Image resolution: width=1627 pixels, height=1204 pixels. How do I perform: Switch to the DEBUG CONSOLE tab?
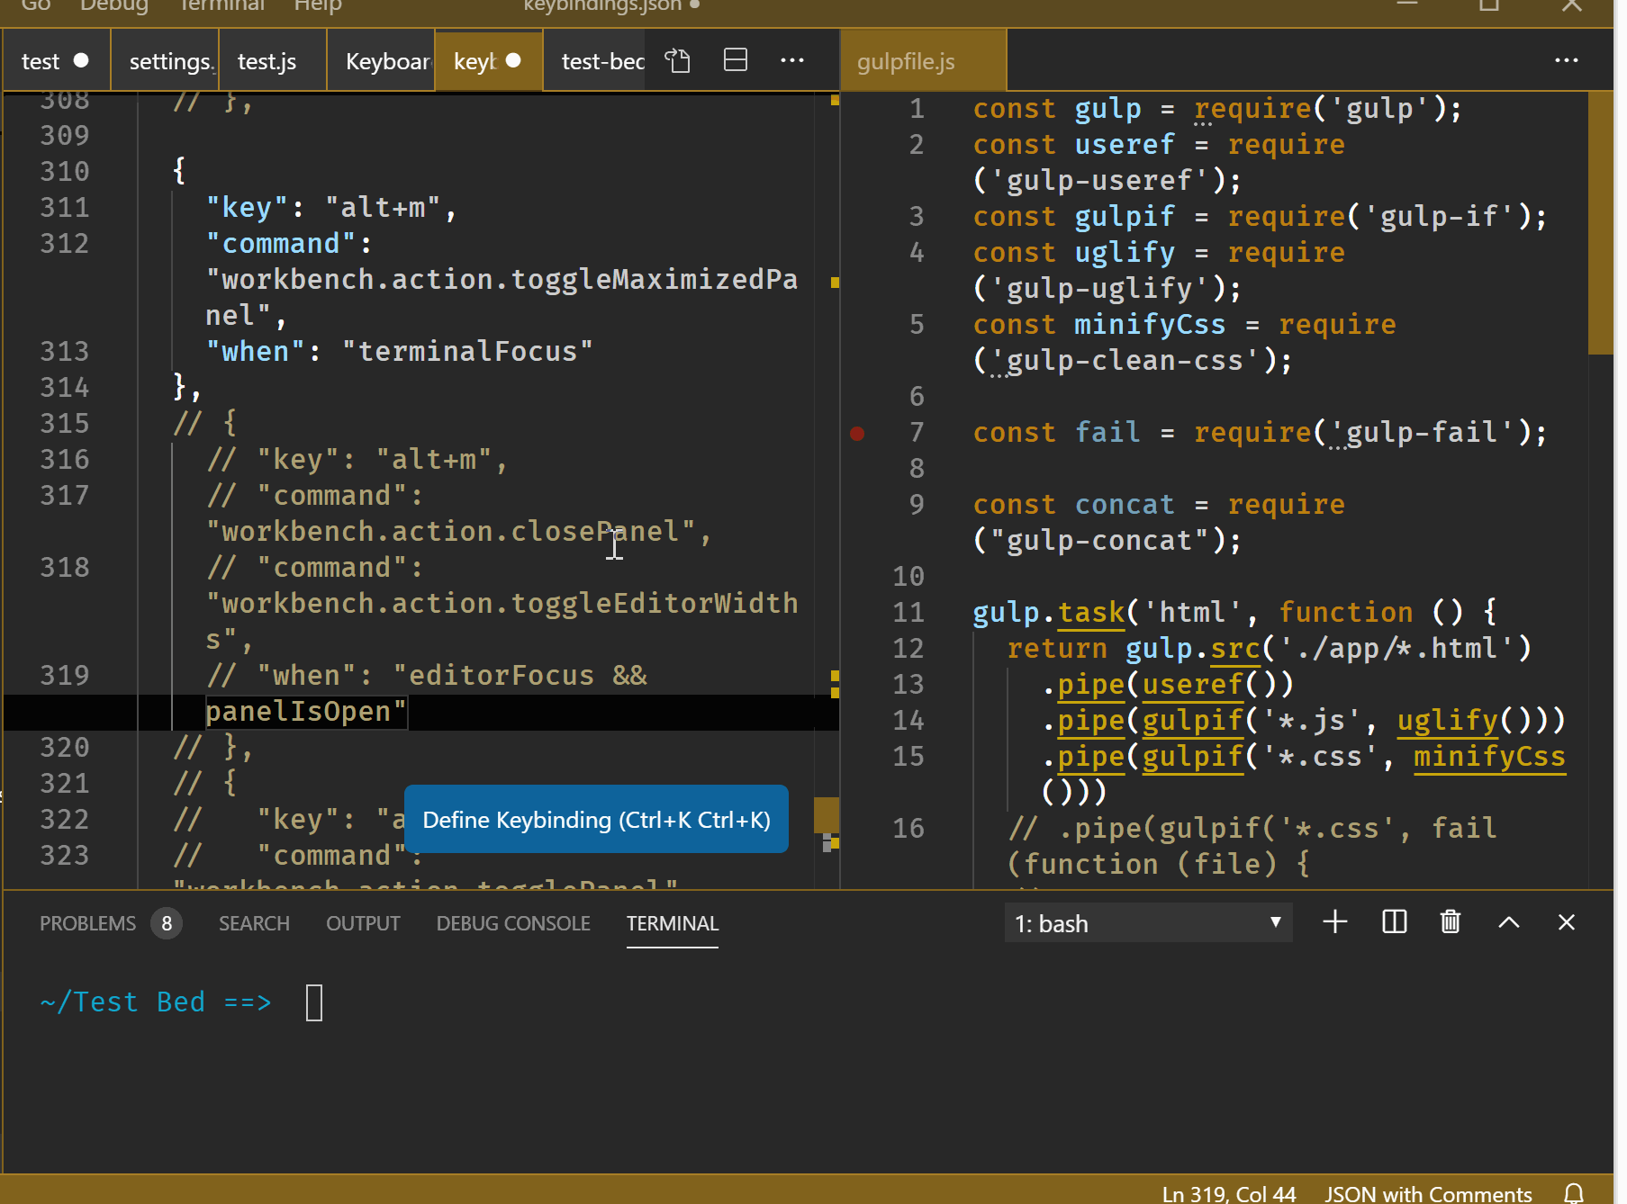513,923
